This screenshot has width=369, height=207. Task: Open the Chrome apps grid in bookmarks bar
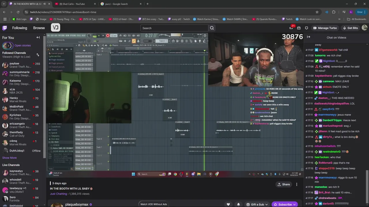[5, 19]
